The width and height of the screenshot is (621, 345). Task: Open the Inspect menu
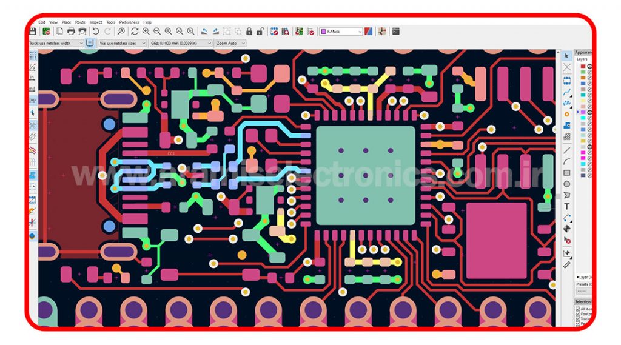[x=95, y=22]
